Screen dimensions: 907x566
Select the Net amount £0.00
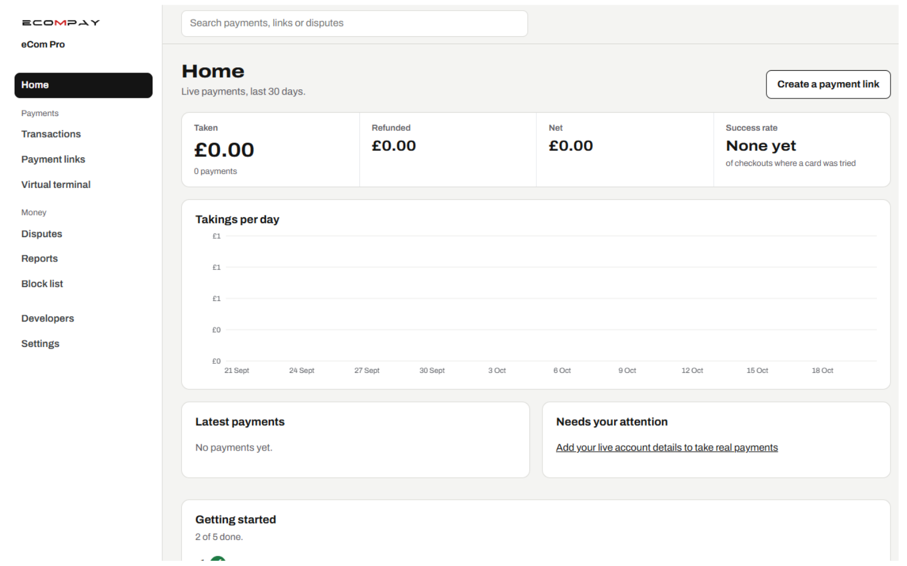pyautogui.click(x=571, y=146)
